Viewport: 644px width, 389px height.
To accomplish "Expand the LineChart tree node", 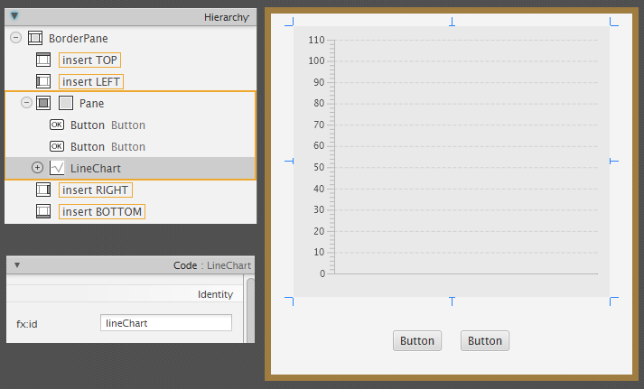I will (37, 168).
